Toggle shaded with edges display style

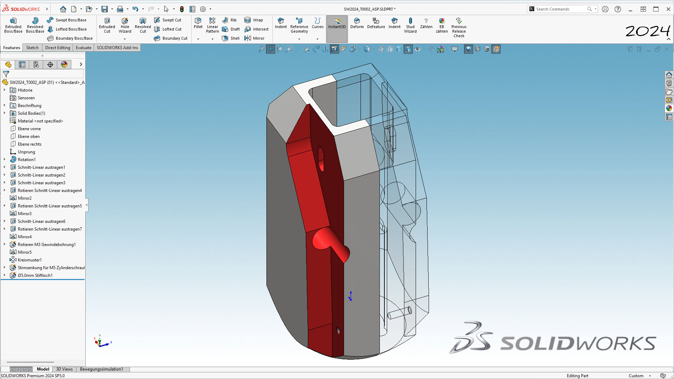(408, 49)
